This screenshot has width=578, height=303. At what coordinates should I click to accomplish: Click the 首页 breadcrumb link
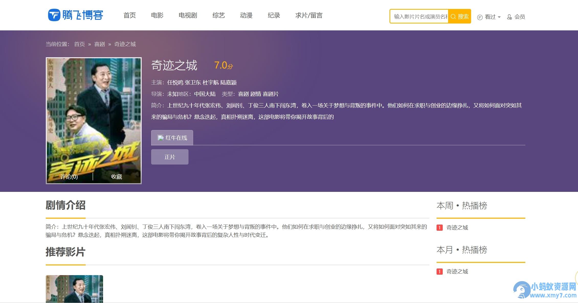[80, 44]
